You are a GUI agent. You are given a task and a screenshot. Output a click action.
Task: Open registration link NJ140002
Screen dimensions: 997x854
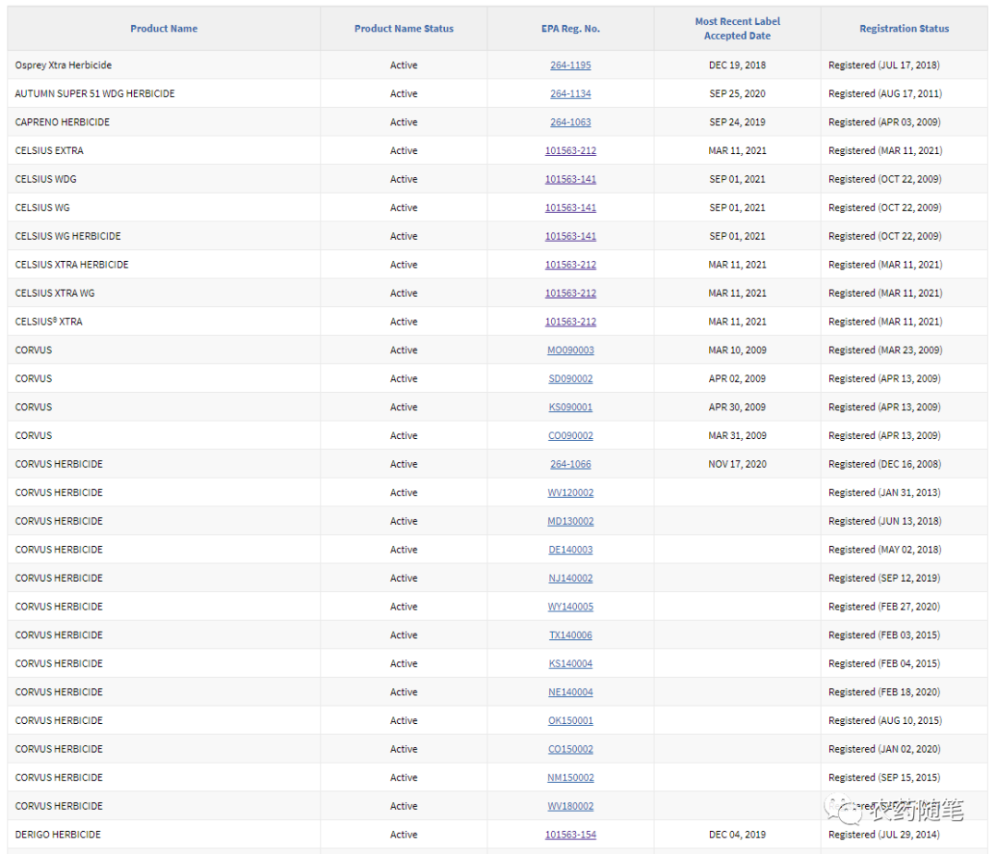571,578
